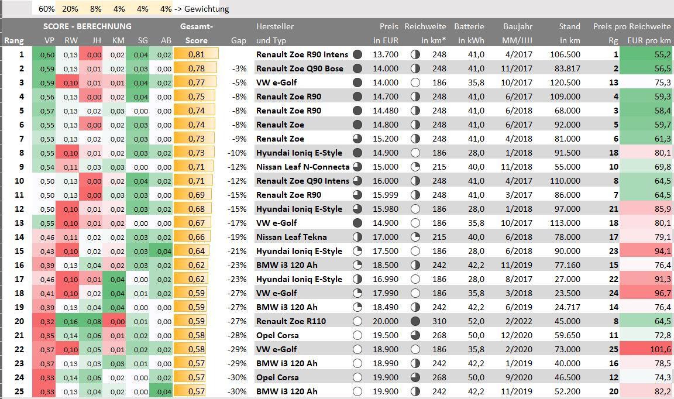Click the Gesamt-Score data bar cell showing 0,64

pos(197,251)
